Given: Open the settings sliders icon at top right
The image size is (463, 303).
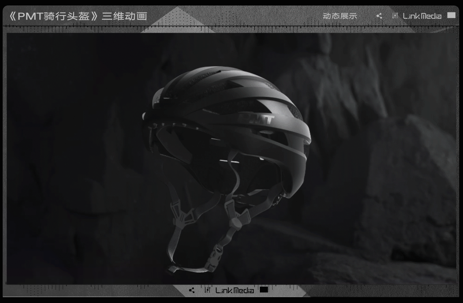Looking at the screenshot, I should coord(394,16).
